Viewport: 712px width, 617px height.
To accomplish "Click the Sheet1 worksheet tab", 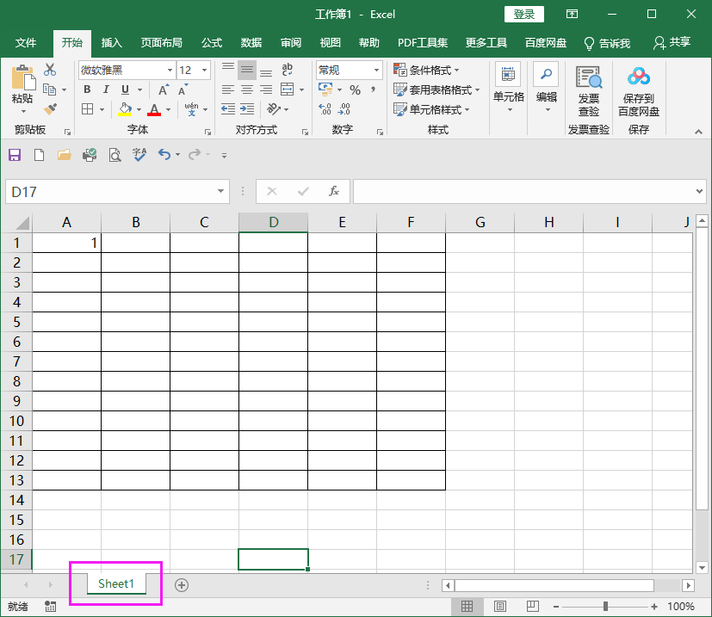I will point(115,583).
